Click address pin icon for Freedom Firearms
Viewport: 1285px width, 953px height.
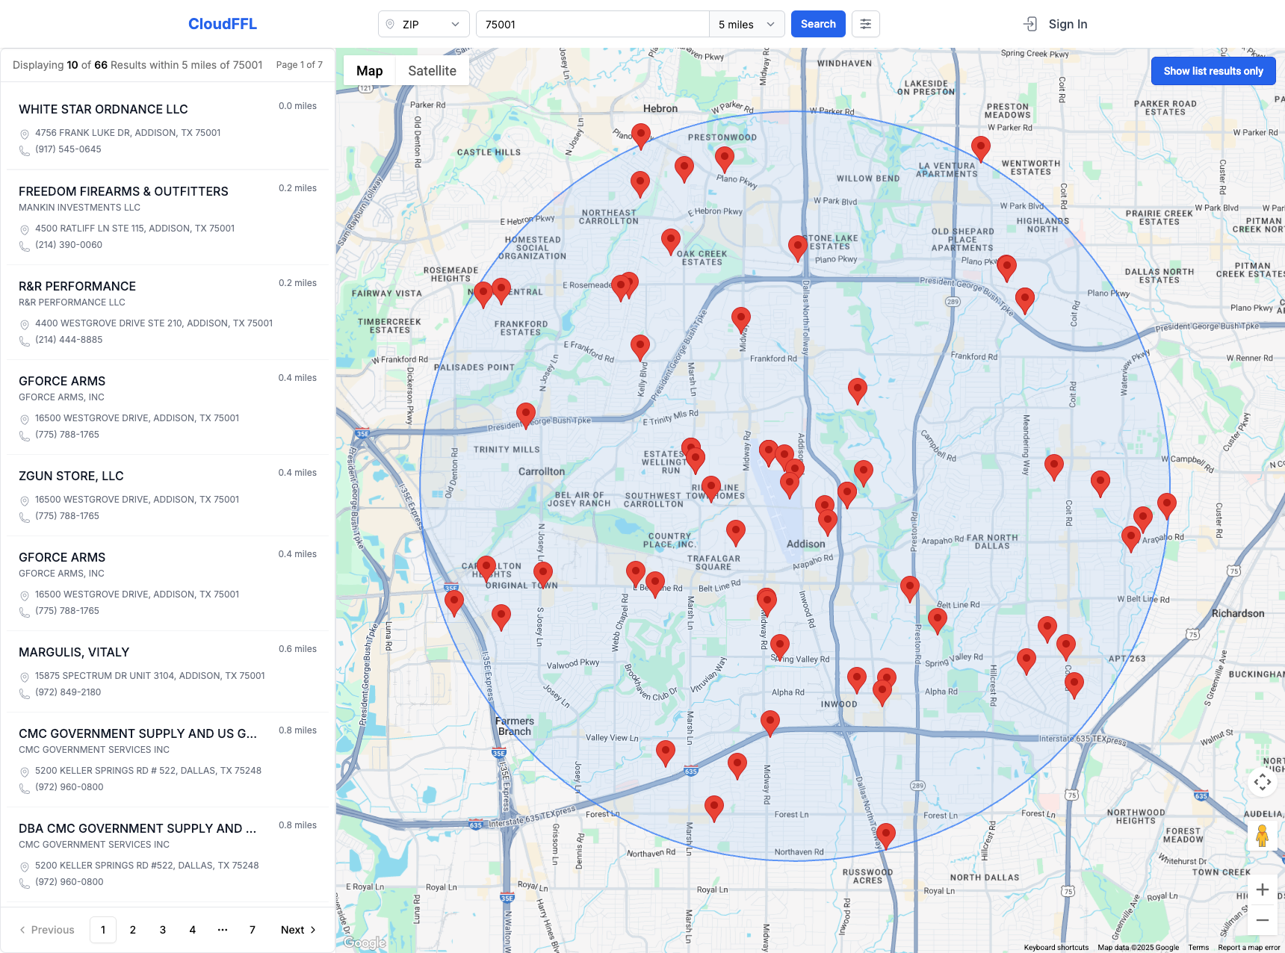pyautogui.click(x=25, y=229)
